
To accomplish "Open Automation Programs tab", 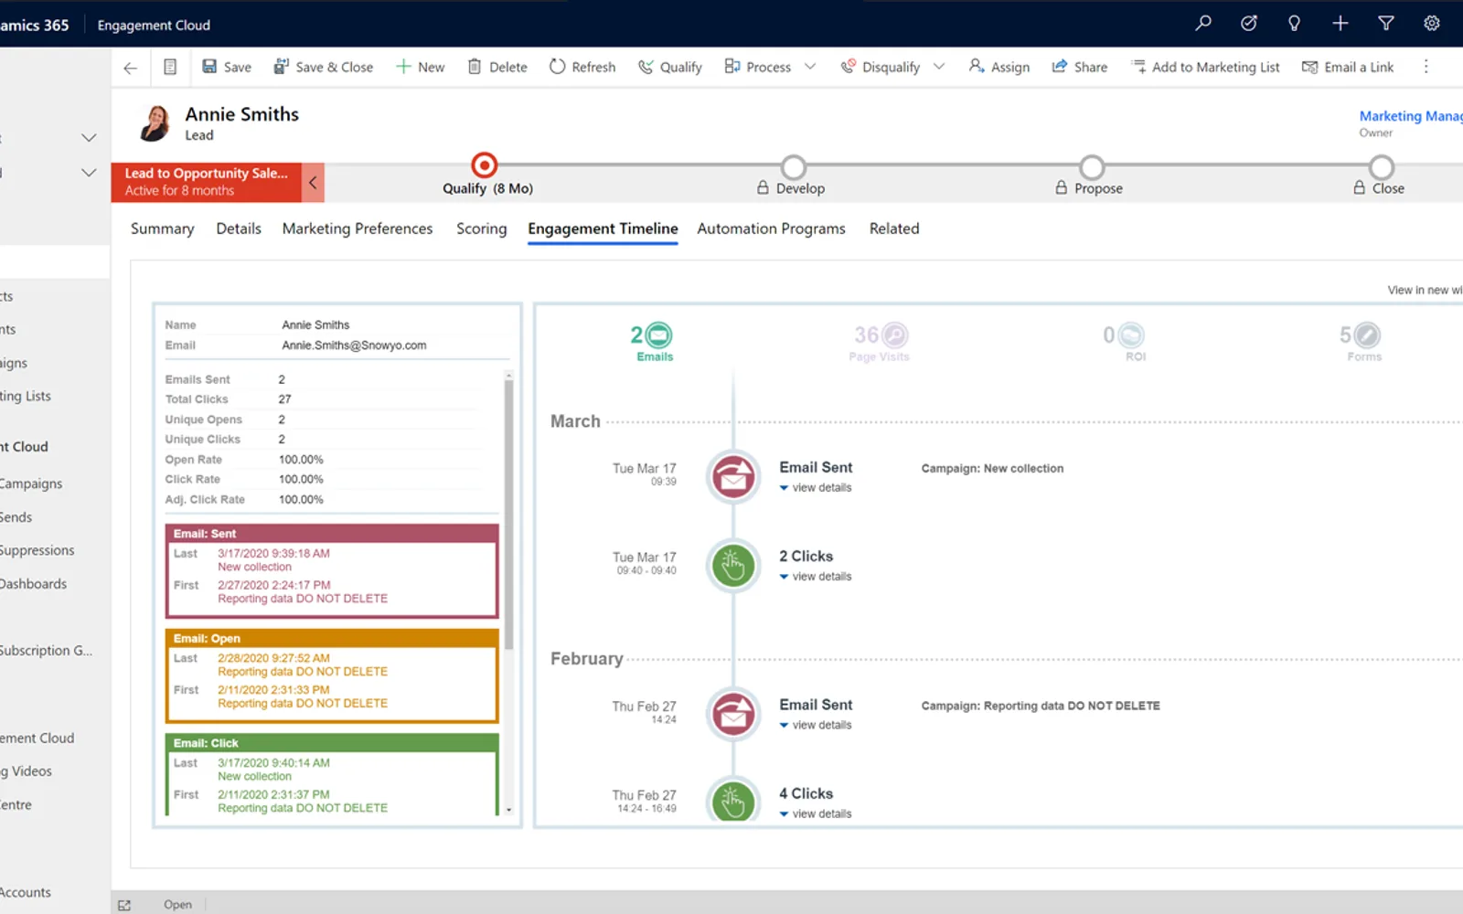I will click(771, 228).
